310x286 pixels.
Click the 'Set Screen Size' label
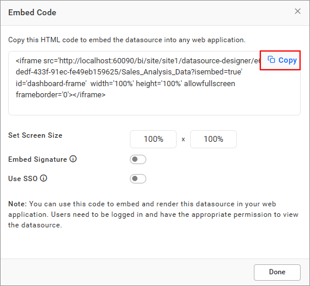point(35,135)
